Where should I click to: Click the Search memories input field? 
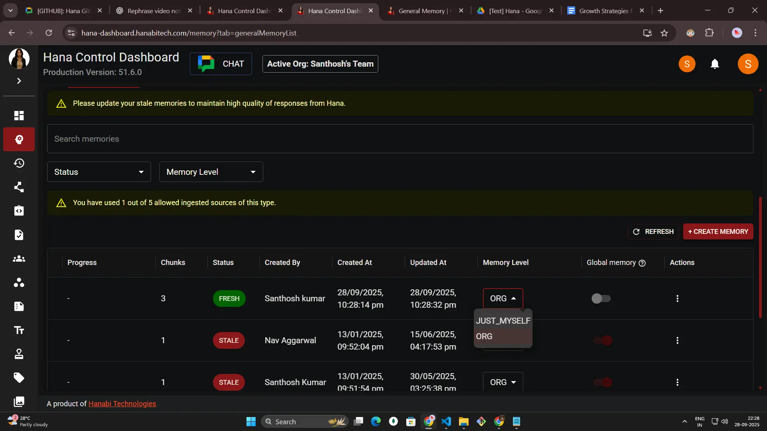[x=399, y=139]
